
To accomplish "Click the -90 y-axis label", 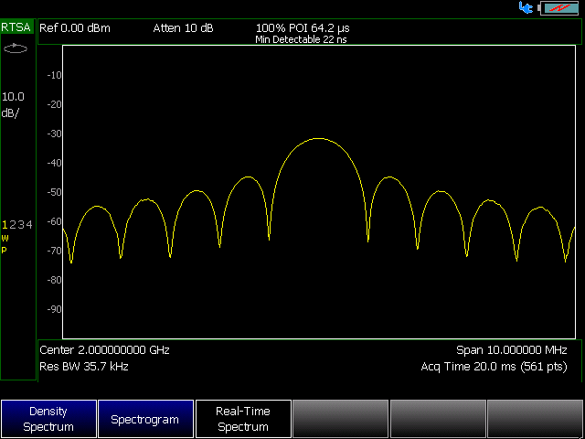I will 54,309.
